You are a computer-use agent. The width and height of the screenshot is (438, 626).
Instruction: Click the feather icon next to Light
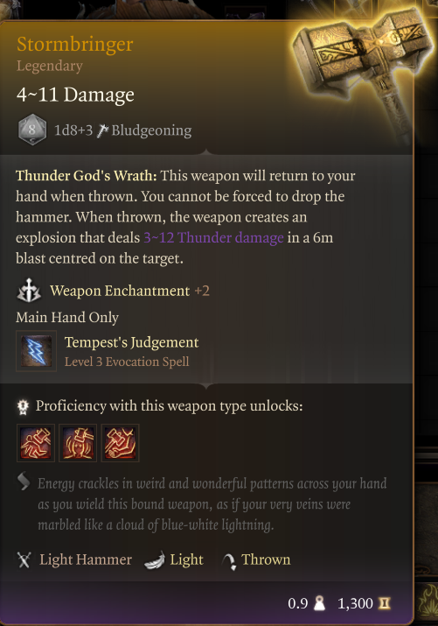tap(155, 560)
